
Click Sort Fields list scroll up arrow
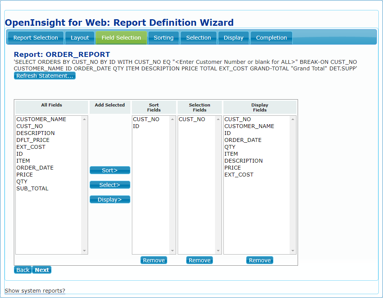(172, 119)
